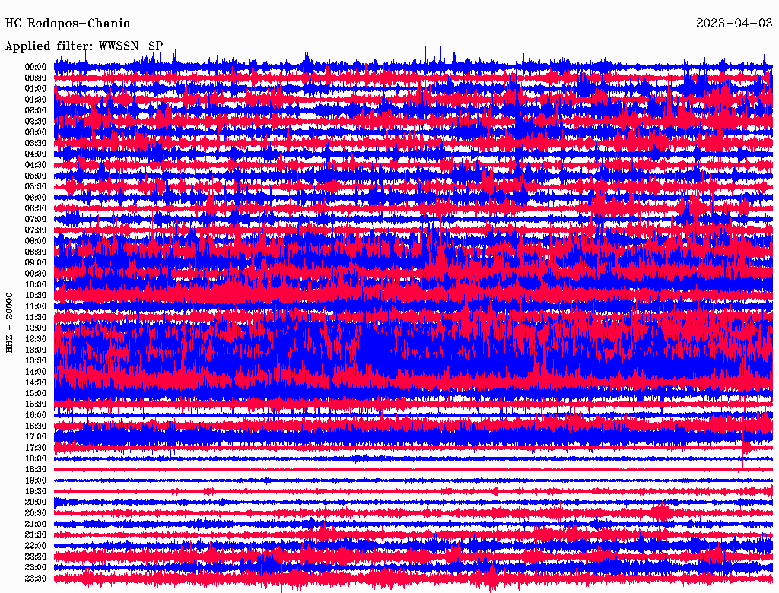Screen dimensions: 779x593
Task: Pick the 03:00 time row label
Action: (x=36, y=132)
